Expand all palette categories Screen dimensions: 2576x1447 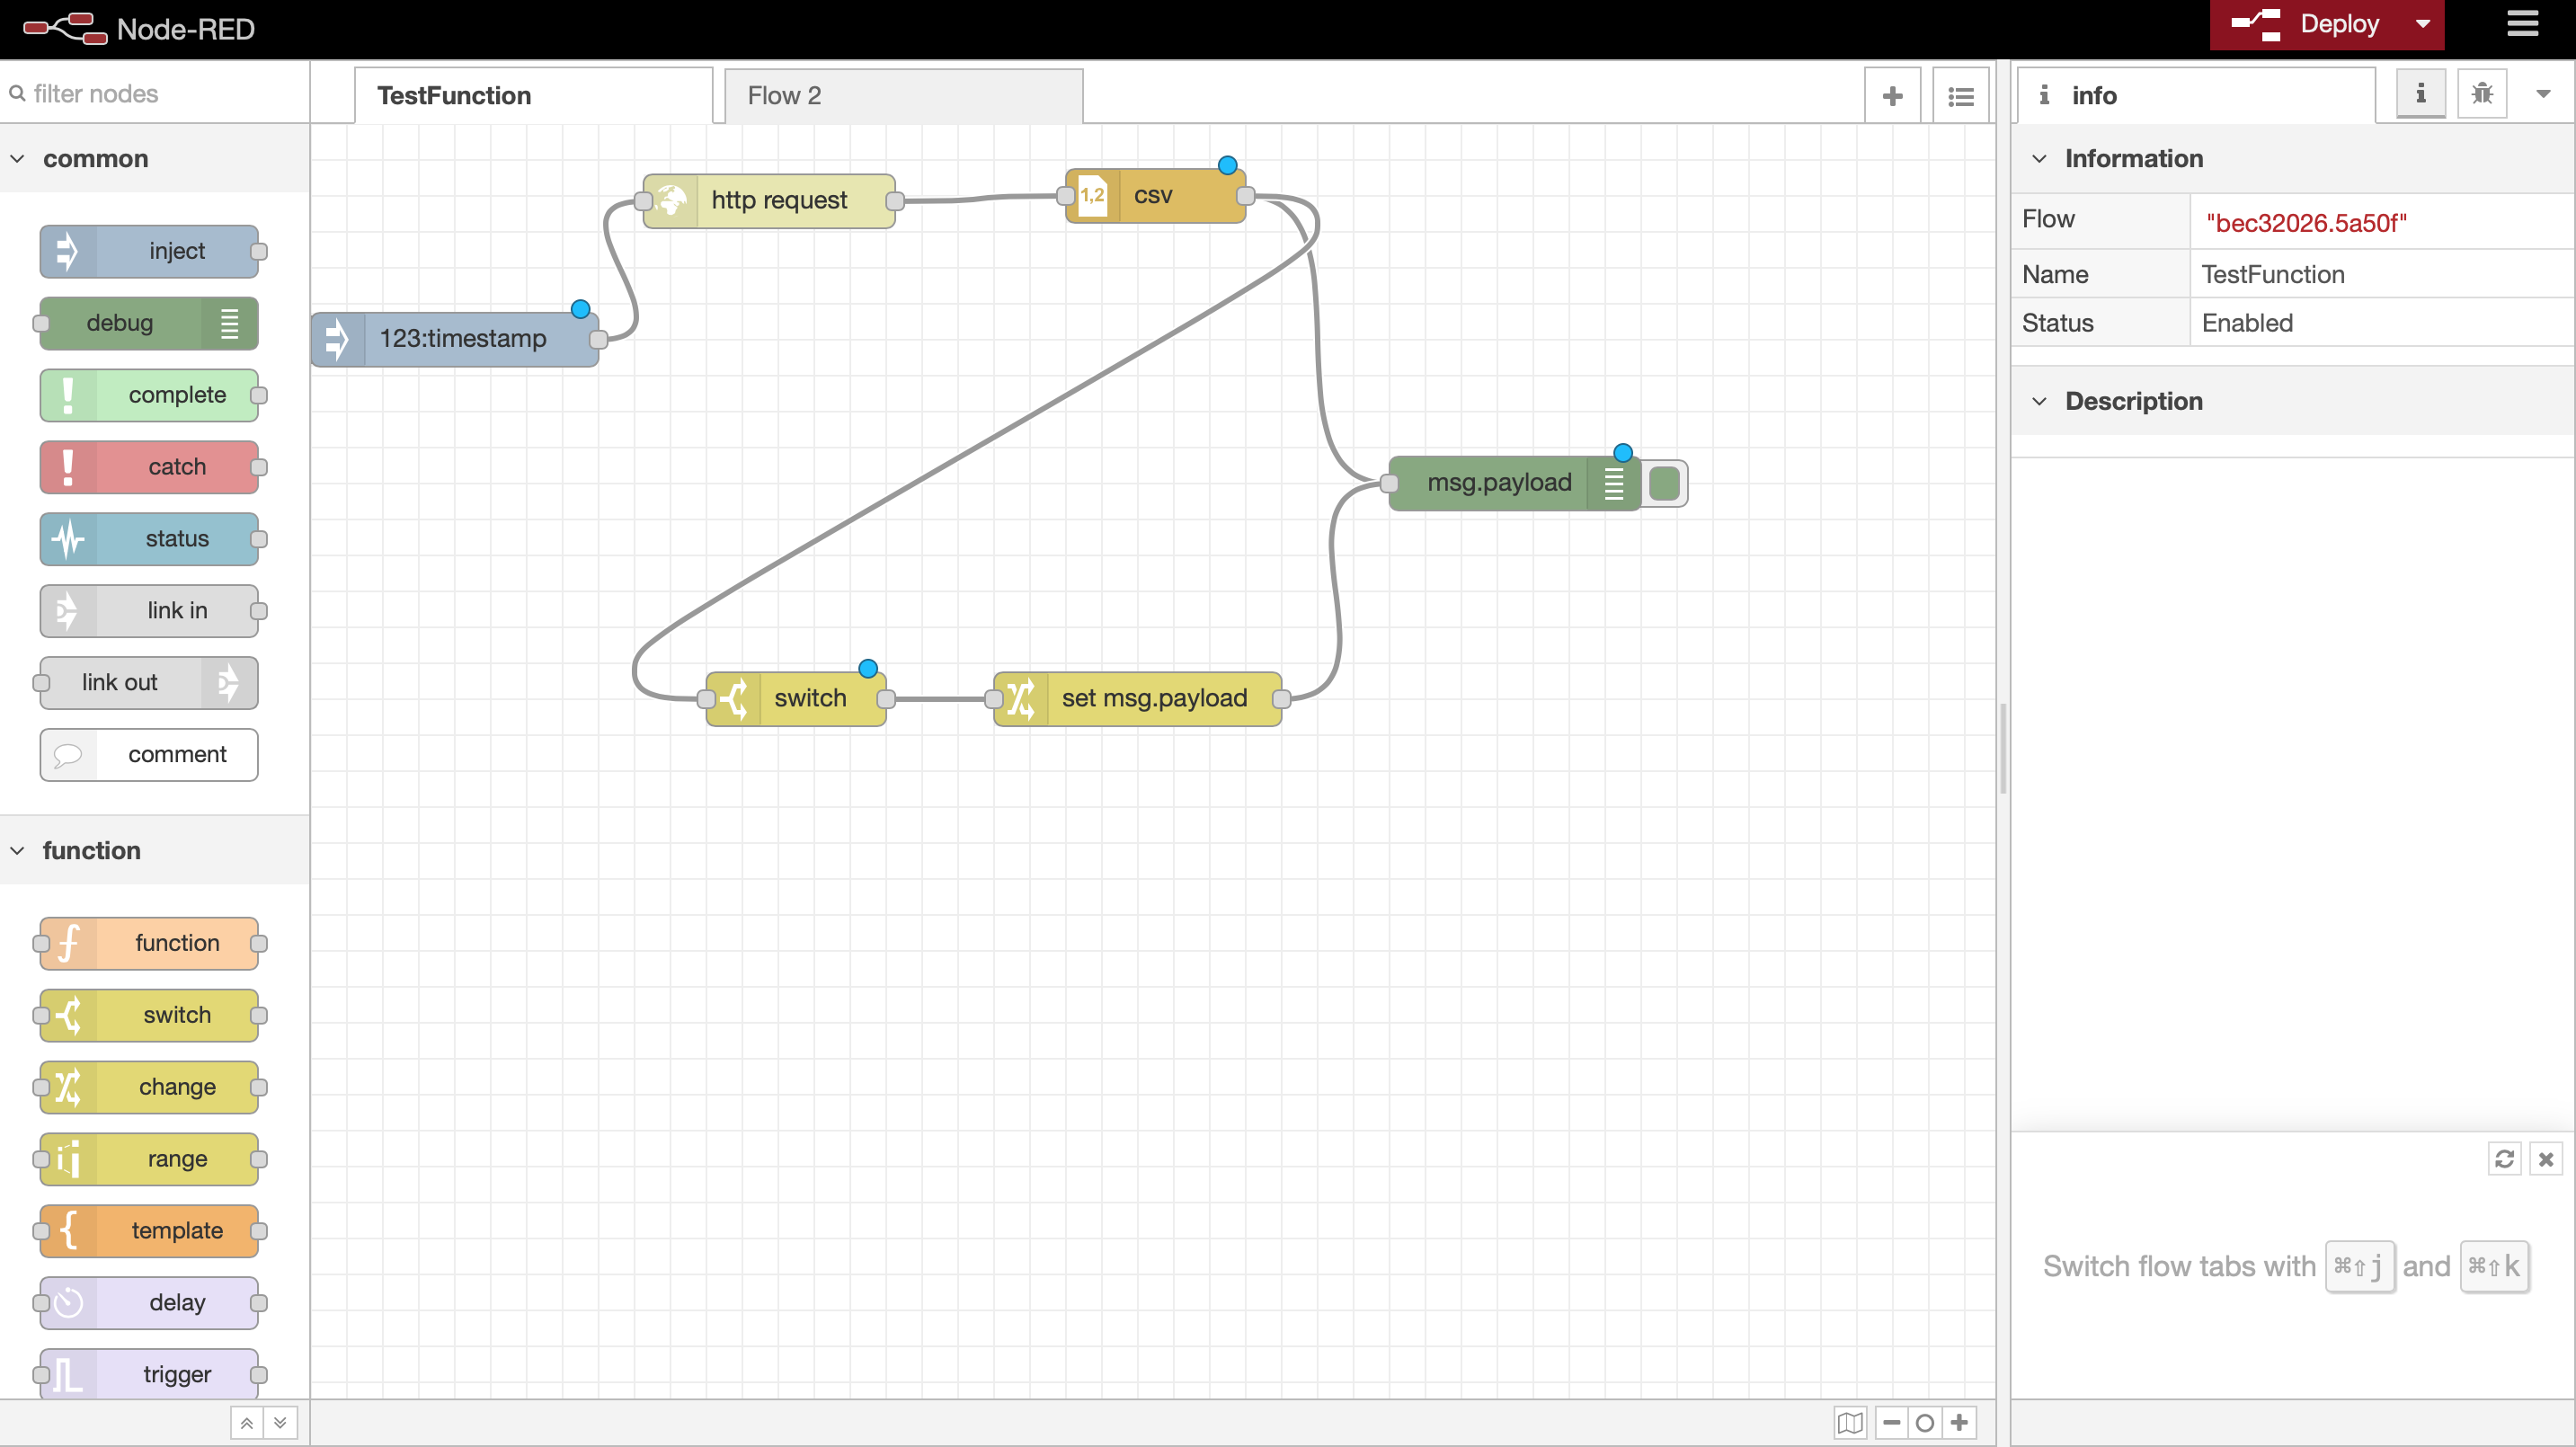coord(281,1422)
